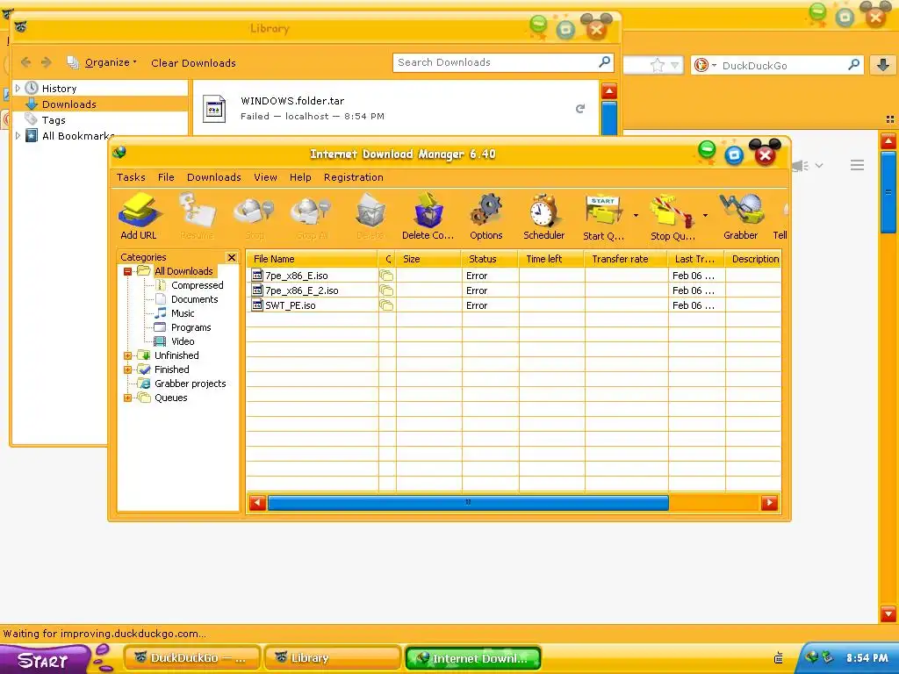Image resolution: width=899 pixels, height=674 pixels.
Task: Open IDM Options gear icon
Action: (x=486, y=216)
